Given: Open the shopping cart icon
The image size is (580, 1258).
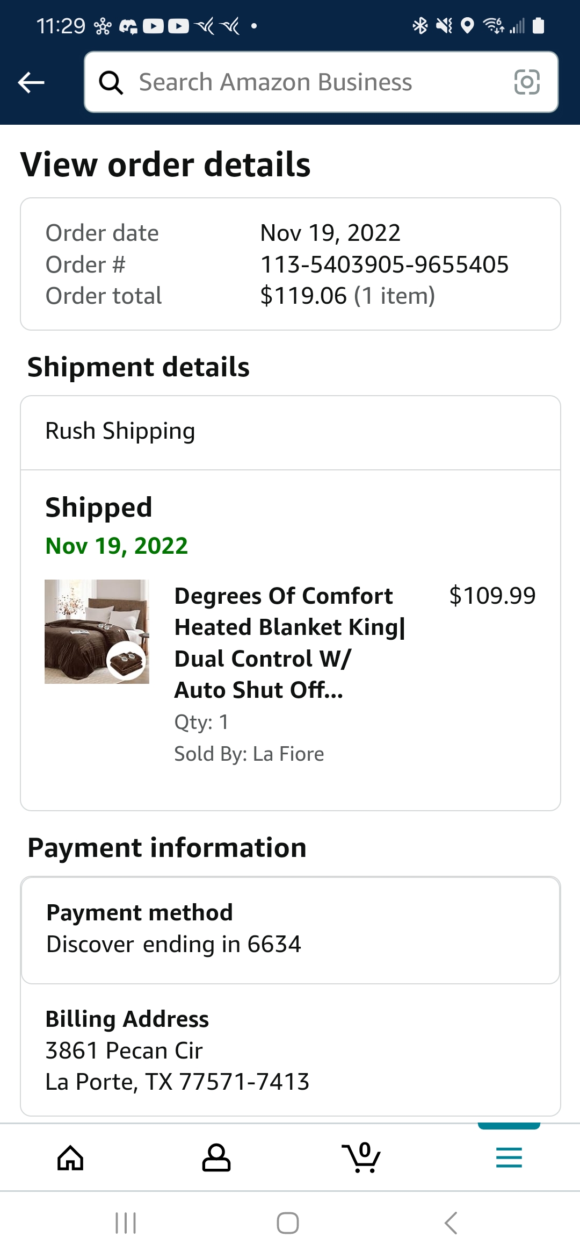Looking at the screenshot, I should (361, 1157).
